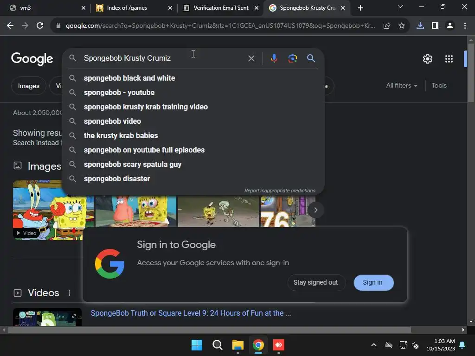Choose suggestion spongebob scary spatula guy
Screen dimensions: 475x356
click(x=193, y=165)
